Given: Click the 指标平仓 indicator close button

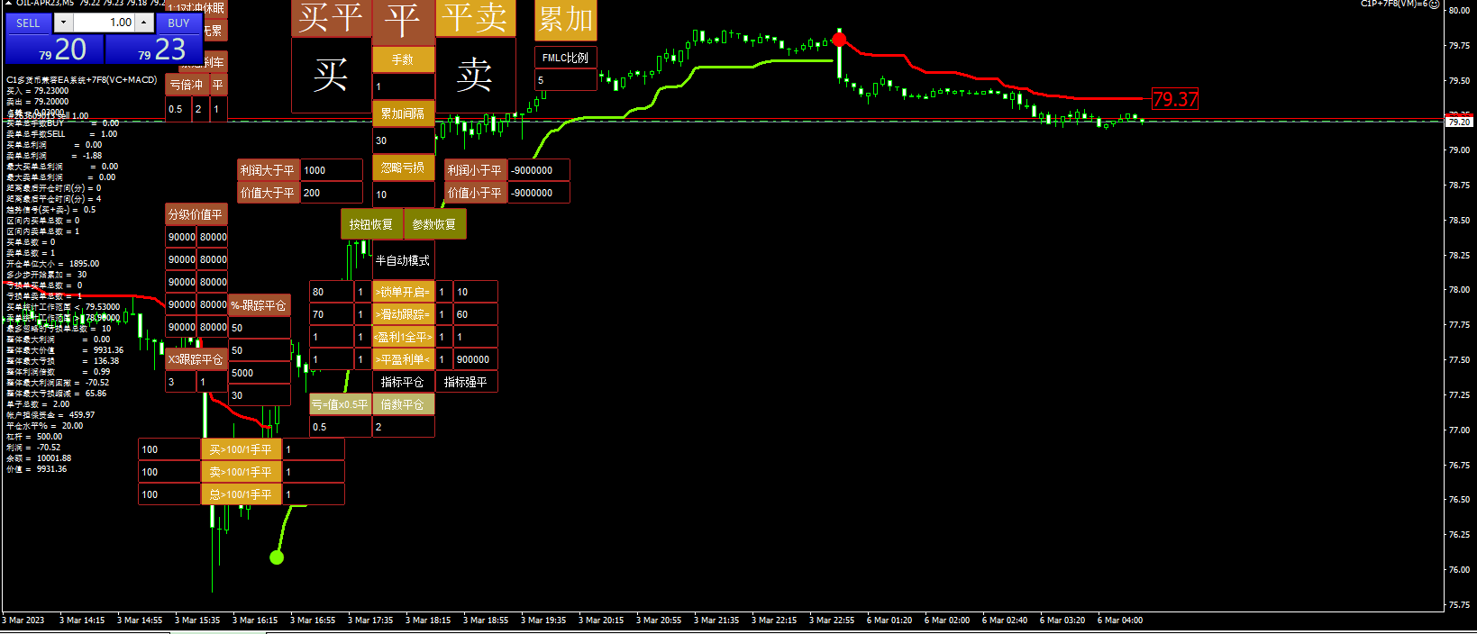Looking at the screenshot, I should click(x=403, y=382).
